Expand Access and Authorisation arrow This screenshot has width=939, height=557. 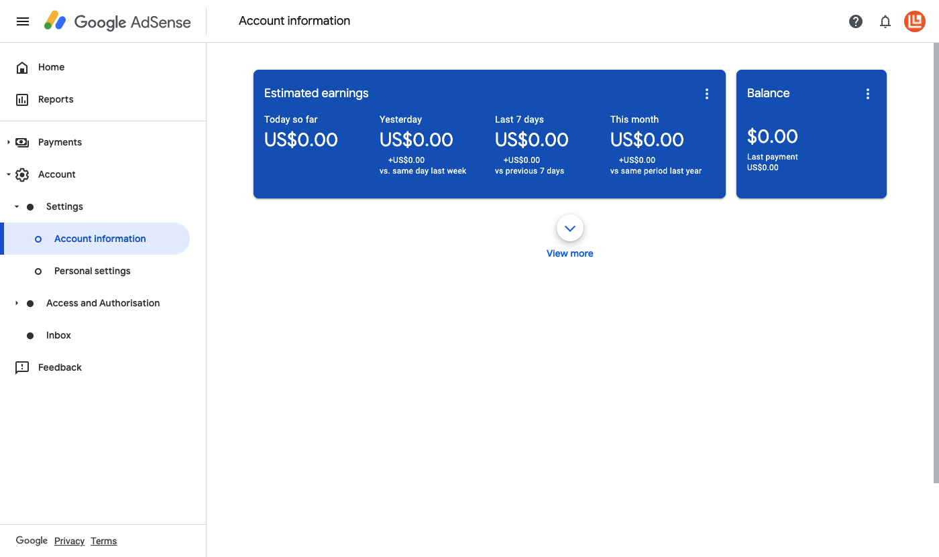click(x=17, y=303)
